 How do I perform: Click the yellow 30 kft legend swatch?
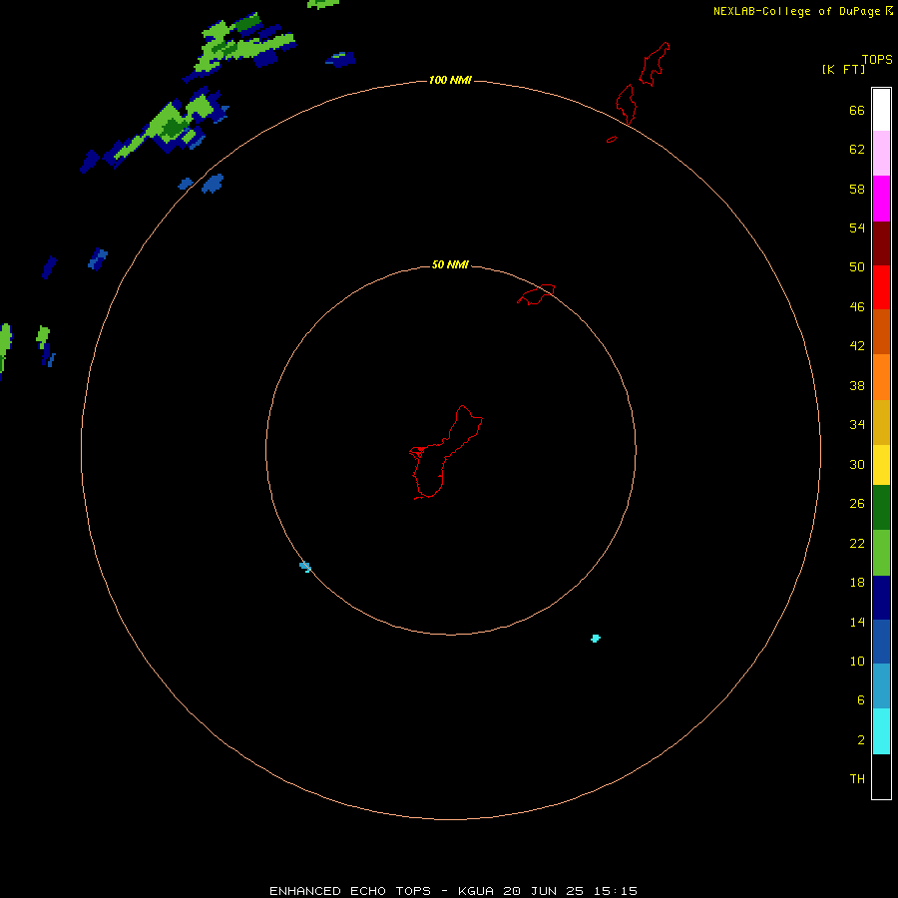(x=881, y=465)
